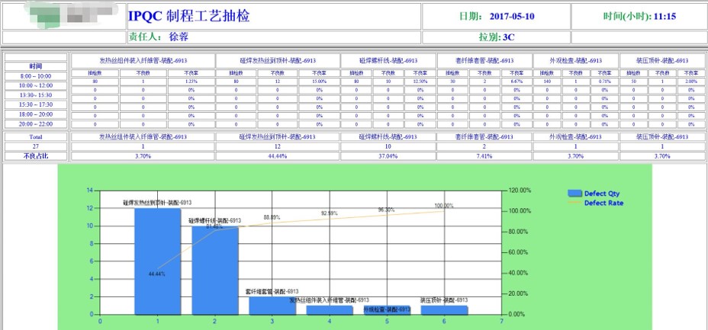Click the 100.00% point on the defect rate line
This screenshot has width=708, height=330.
click(444, 210)
